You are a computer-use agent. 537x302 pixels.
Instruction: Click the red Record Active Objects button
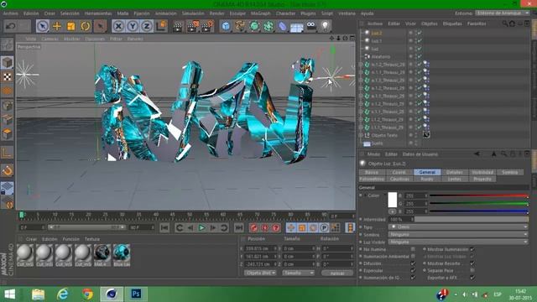click(x=253, y=227)
